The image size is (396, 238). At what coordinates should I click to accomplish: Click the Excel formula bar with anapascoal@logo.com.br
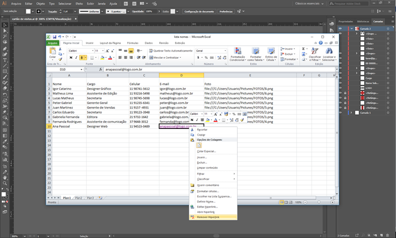pyautogui.click(x=219, y=70)
